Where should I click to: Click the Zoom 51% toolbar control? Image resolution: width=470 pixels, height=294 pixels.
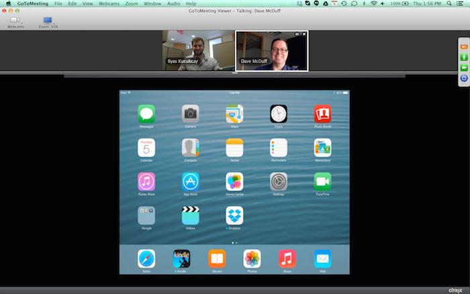[x=47, y=22]
